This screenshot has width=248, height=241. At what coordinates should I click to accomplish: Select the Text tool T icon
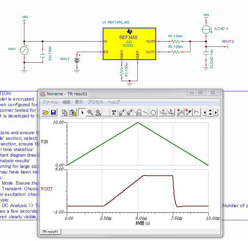pyautogui.click(x=114, y=112)
